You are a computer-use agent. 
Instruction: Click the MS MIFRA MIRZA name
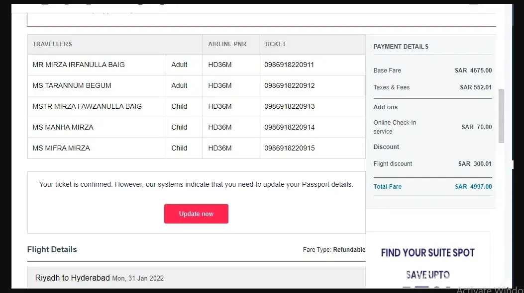click(61, 148)
